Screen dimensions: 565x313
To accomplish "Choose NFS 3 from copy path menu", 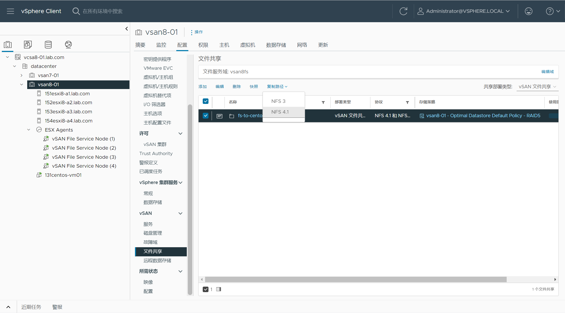I will coord(284,101).
